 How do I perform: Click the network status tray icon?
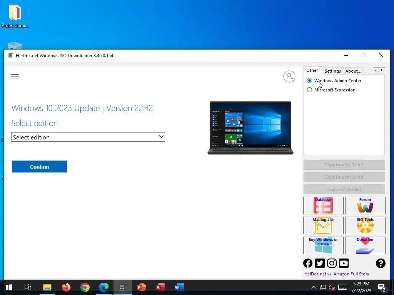point(323,287)
